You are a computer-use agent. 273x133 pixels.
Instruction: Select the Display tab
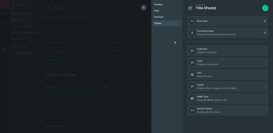(x=167, y=23)
